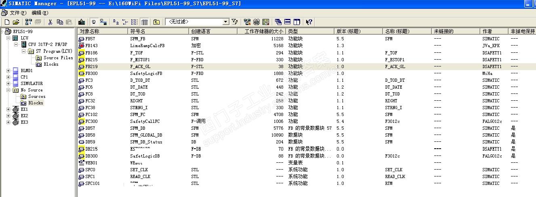Sort by the 符号名 column header
The height and width of the screenshot is (197, 536).
pyautogui.click(x=158, y=31)
